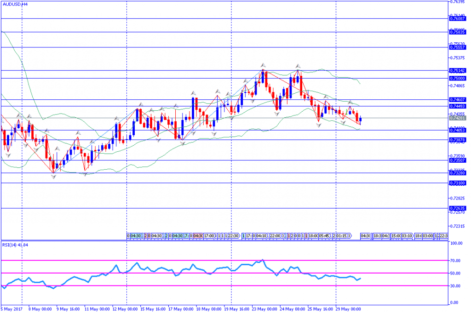471x314 pixels.
Task: Select the 0.74053 support price tag
Action: 458,130
